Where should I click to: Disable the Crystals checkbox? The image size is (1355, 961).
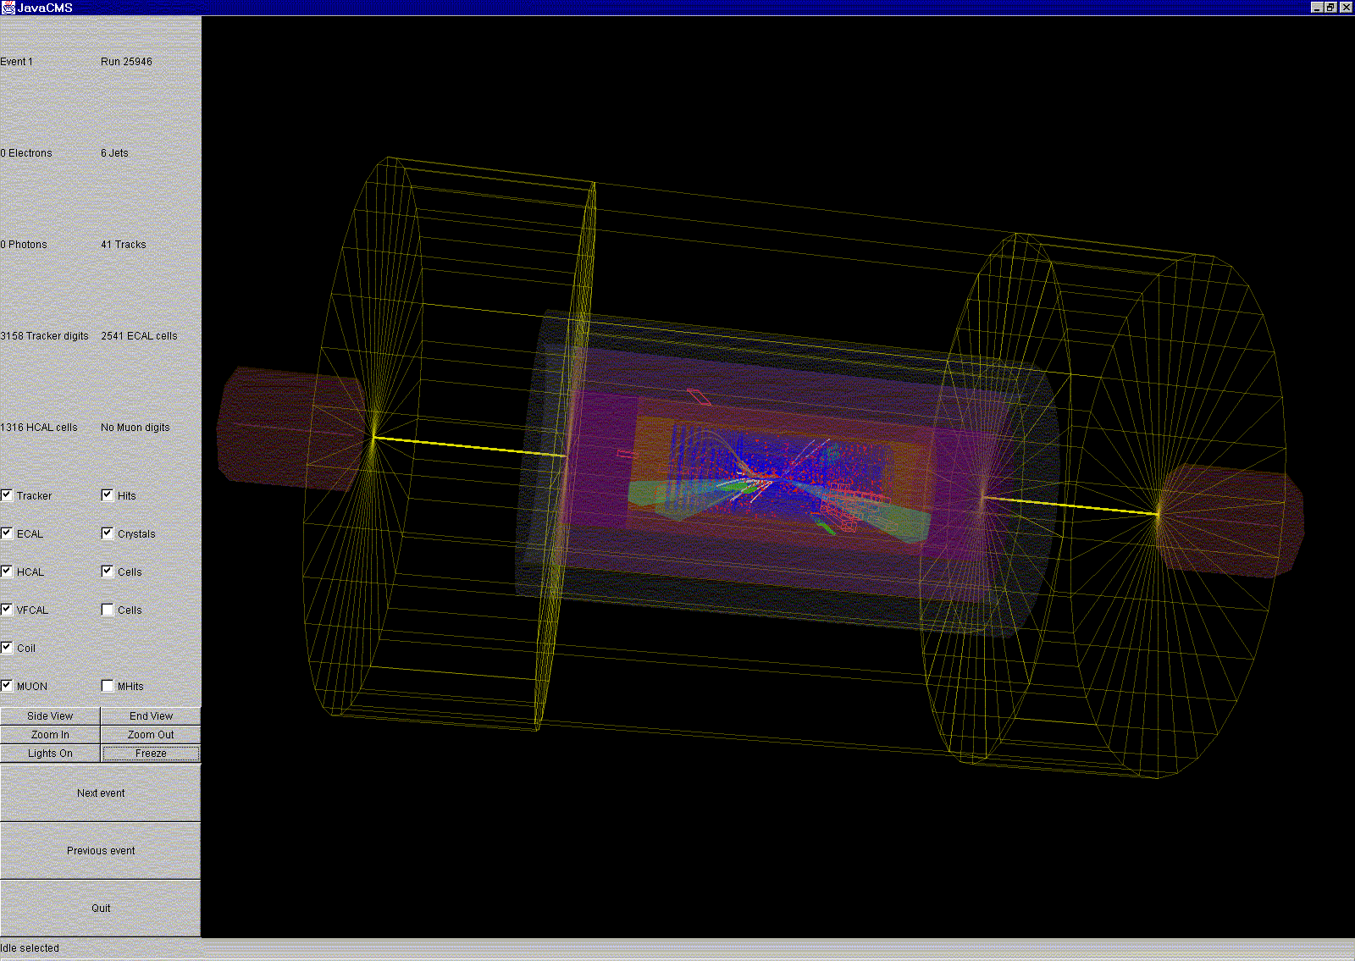pyautogui.click(x=108, y=533)
